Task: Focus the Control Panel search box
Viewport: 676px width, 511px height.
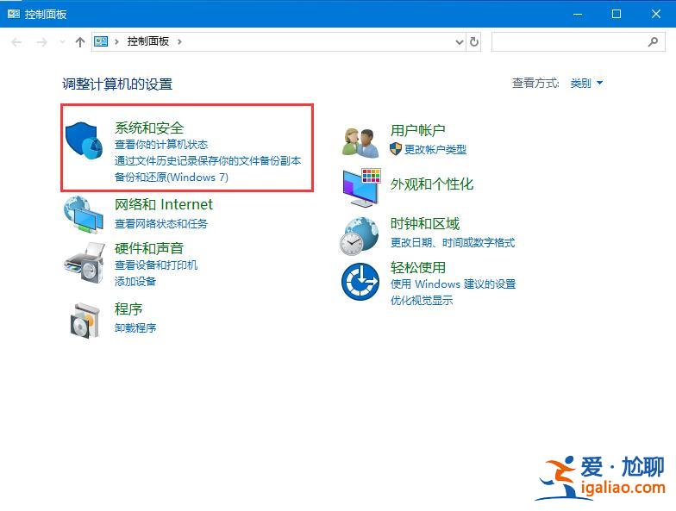Action: point(578,41)
